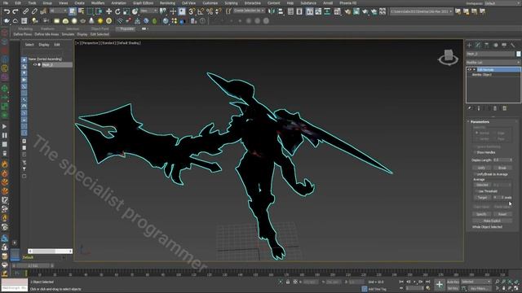The height and width of the screenshot is (293, 522).
Task: Click the Zoom tool in viewport navigation controls
Action: tap(498, 282)
